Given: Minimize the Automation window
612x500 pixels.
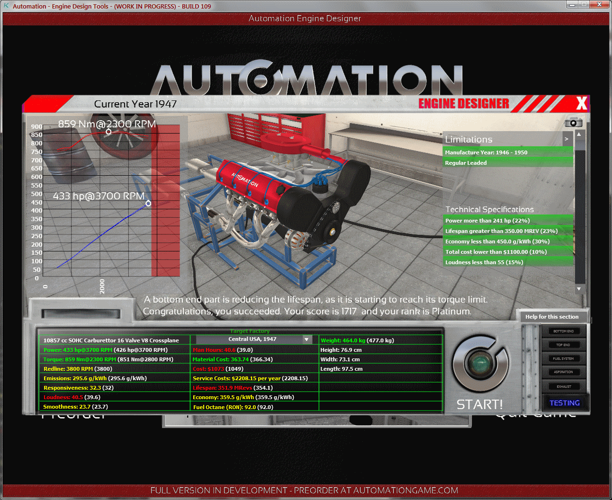Looking at the screenshot, I should tap(572, 4).
